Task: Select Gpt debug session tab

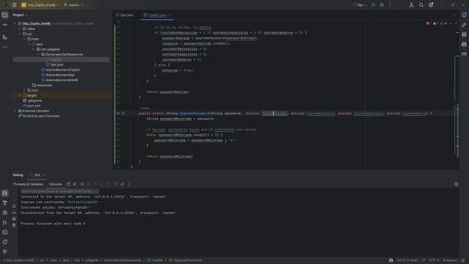Action: [37, 175]
